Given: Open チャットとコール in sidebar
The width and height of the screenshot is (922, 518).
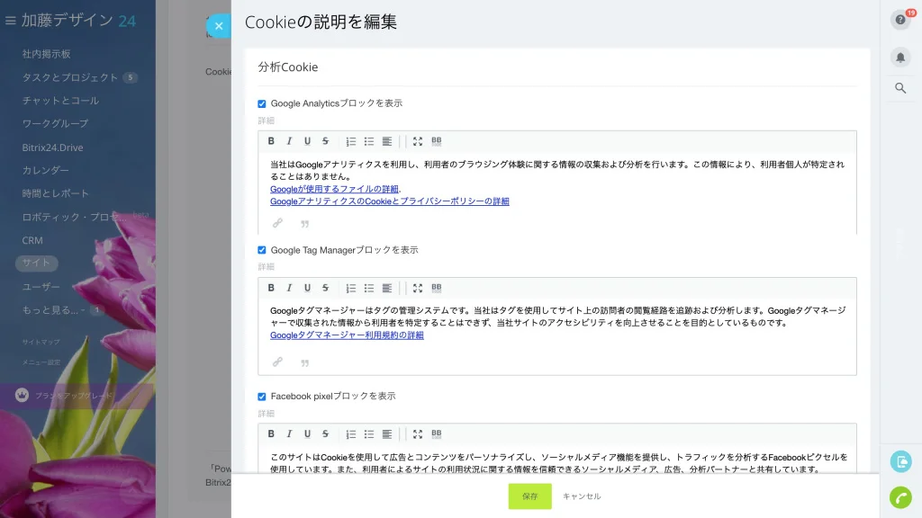Looking at the screenshot, I should tap(60, 101).
